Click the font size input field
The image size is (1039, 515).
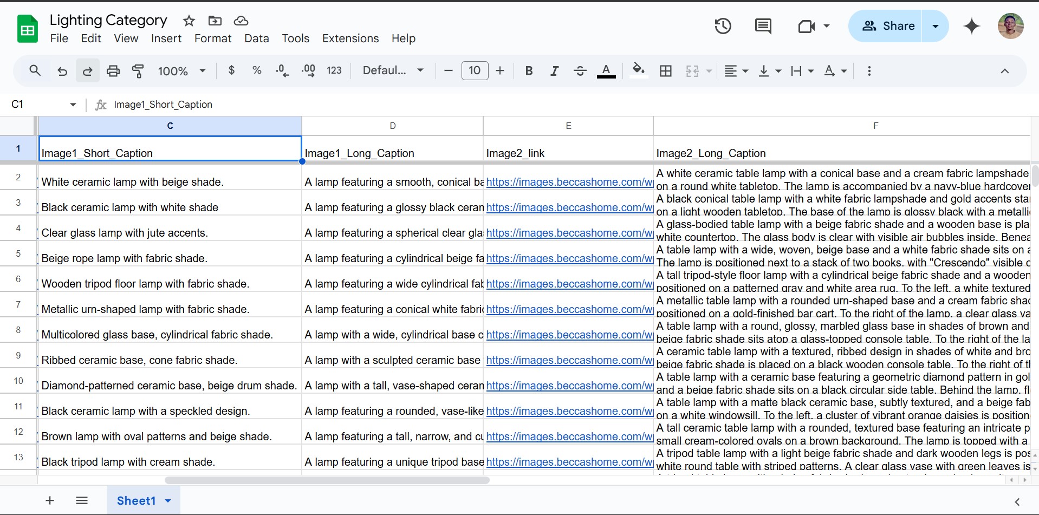pyautogui.click(x=475, y=71)
